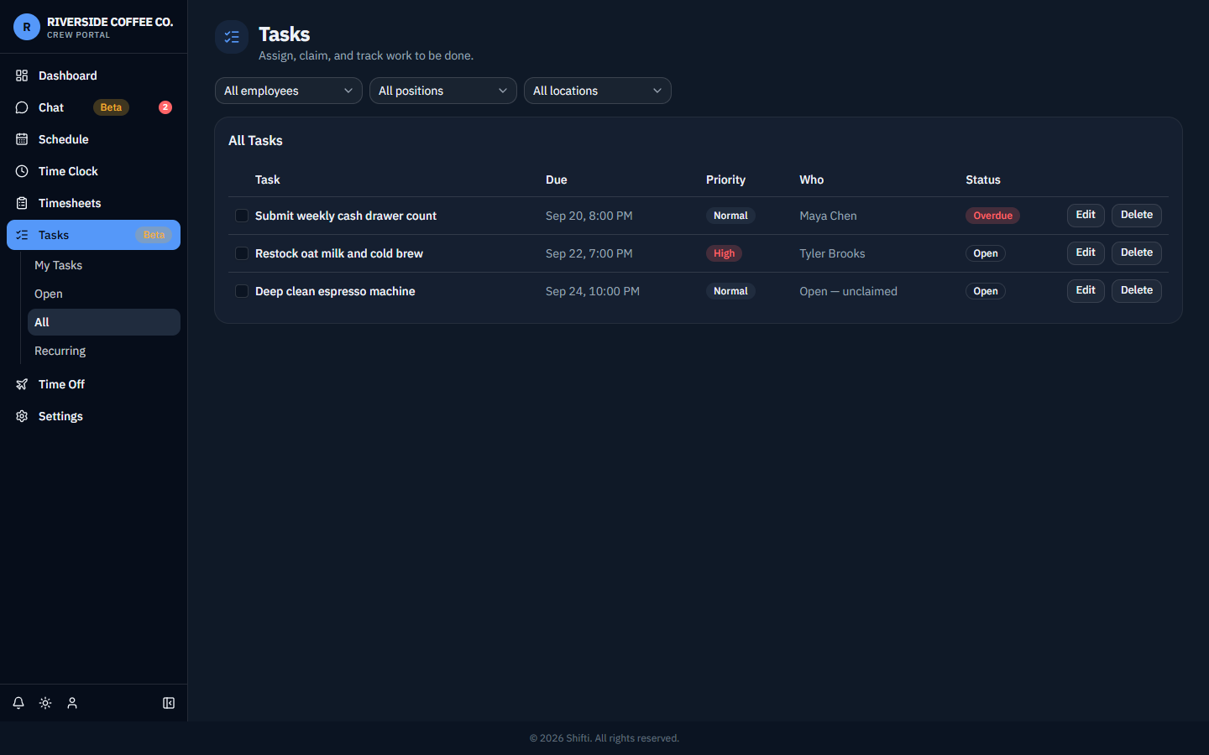Click the Sep 20, 8:00 PM due date

click(589, 216)
